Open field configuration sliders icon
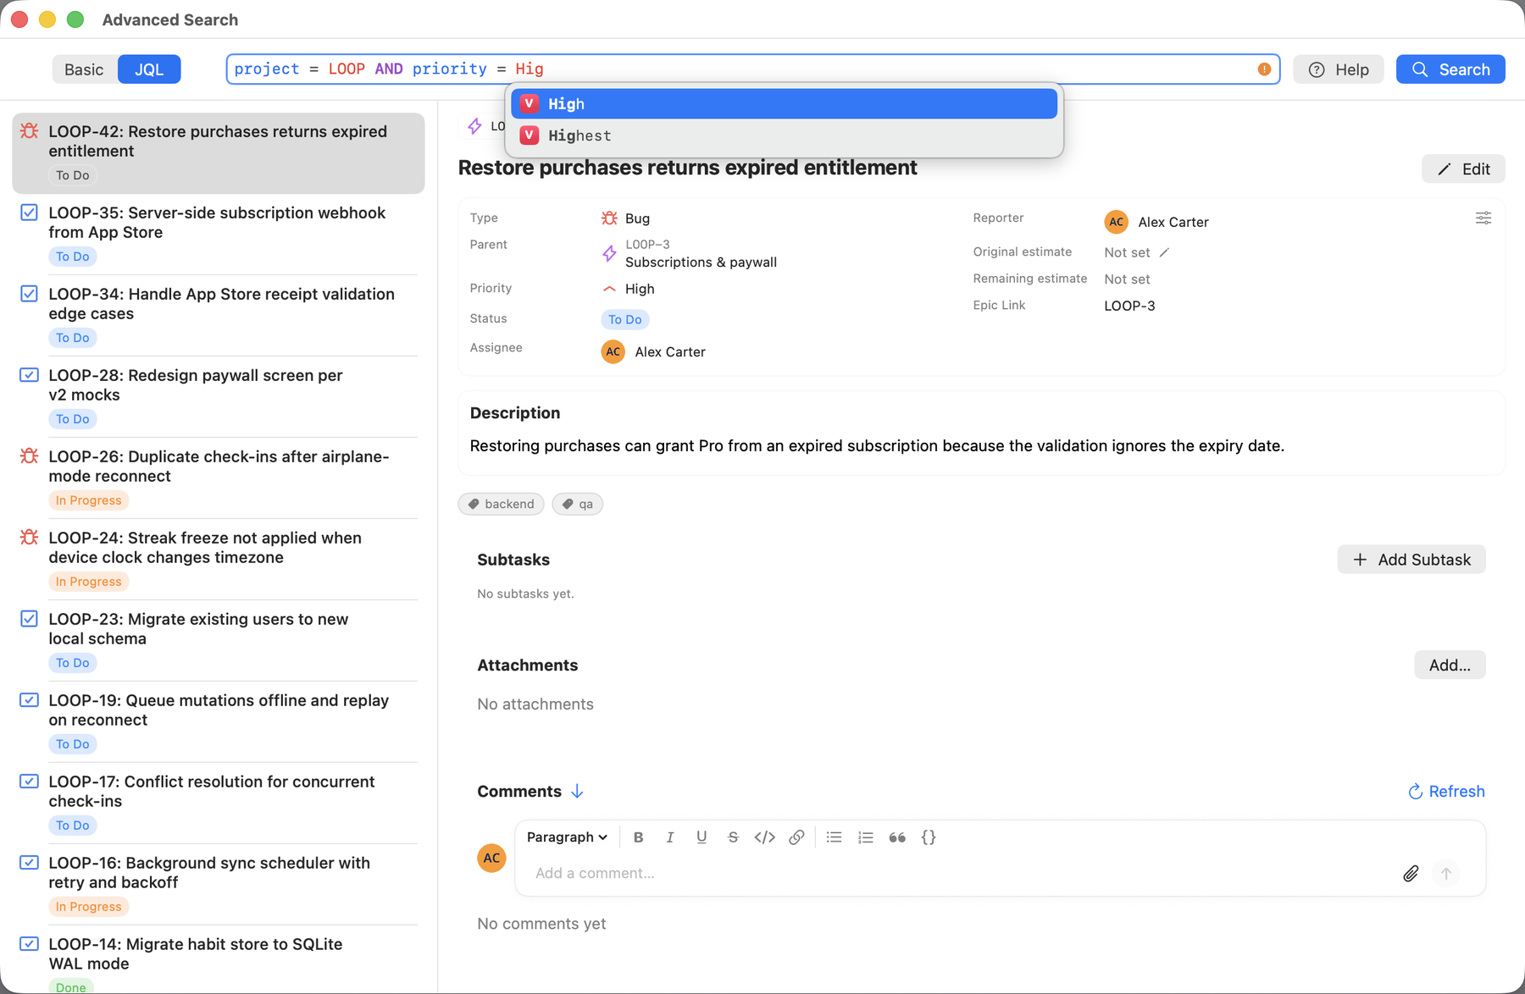Screen dimensions: 1525x994 coord(1483,218)
